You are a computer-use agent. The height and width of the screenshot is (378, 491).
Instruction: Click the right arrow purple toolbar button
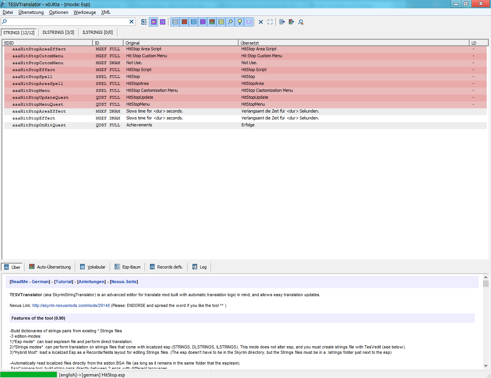(163, 22)
